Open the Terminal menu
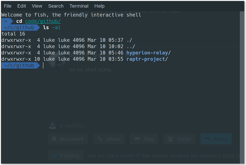Screen dimensions: 246x165 click(79, 6)
